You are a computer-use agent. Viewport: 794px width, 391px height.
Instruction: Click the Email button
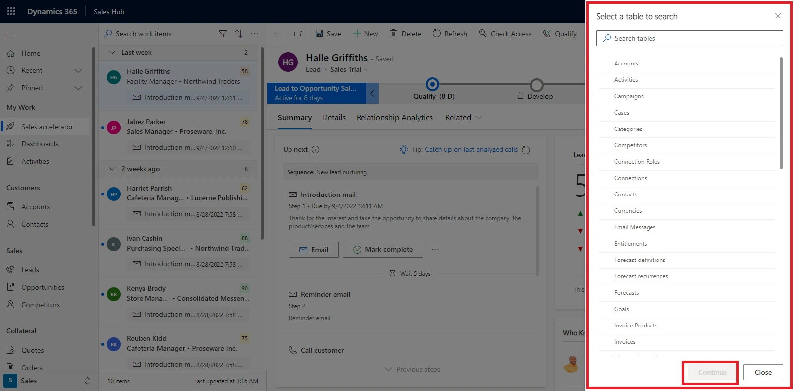click(314, 250)
